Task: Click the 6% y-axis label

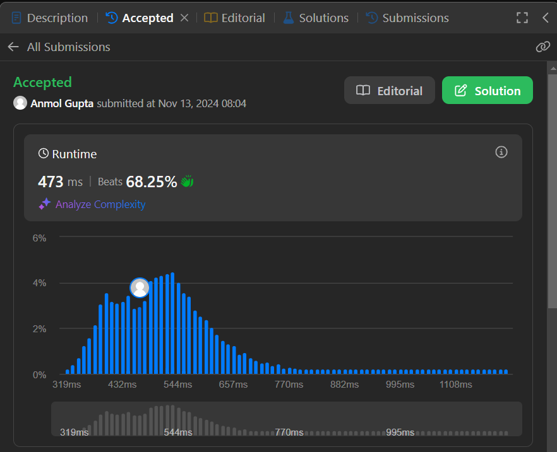Action: click(x=39, y=238)
